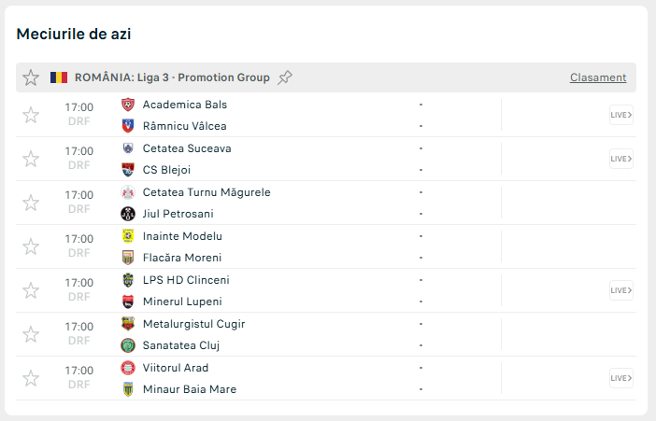
Task: Click the Romania flag icon
Action: [x=59, y=77]
